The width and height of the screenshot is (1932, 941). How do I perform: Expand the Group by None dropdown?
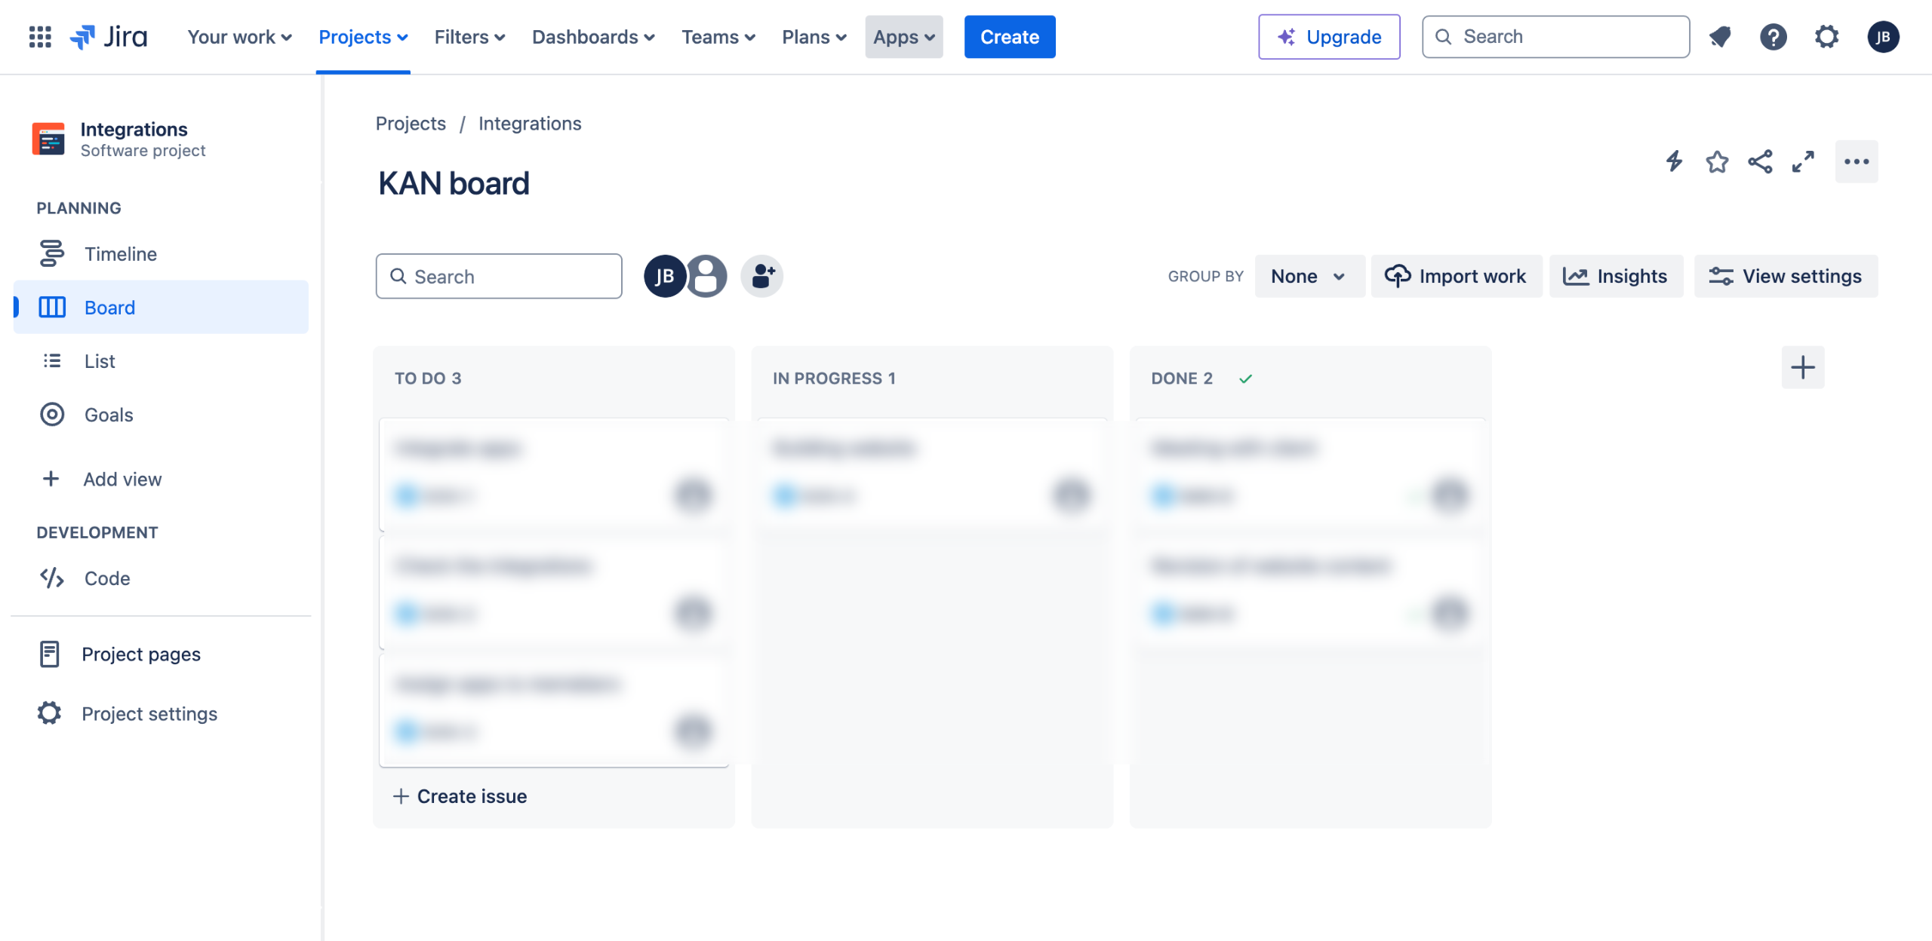1309,276
